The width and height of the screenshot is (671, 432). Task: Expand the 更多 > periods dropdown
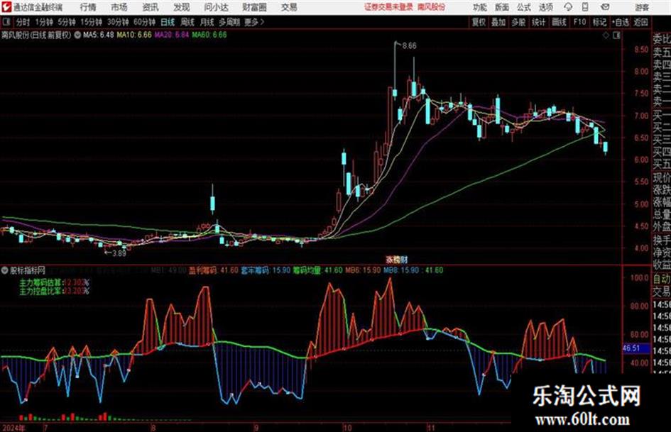[x=254, y=22]
